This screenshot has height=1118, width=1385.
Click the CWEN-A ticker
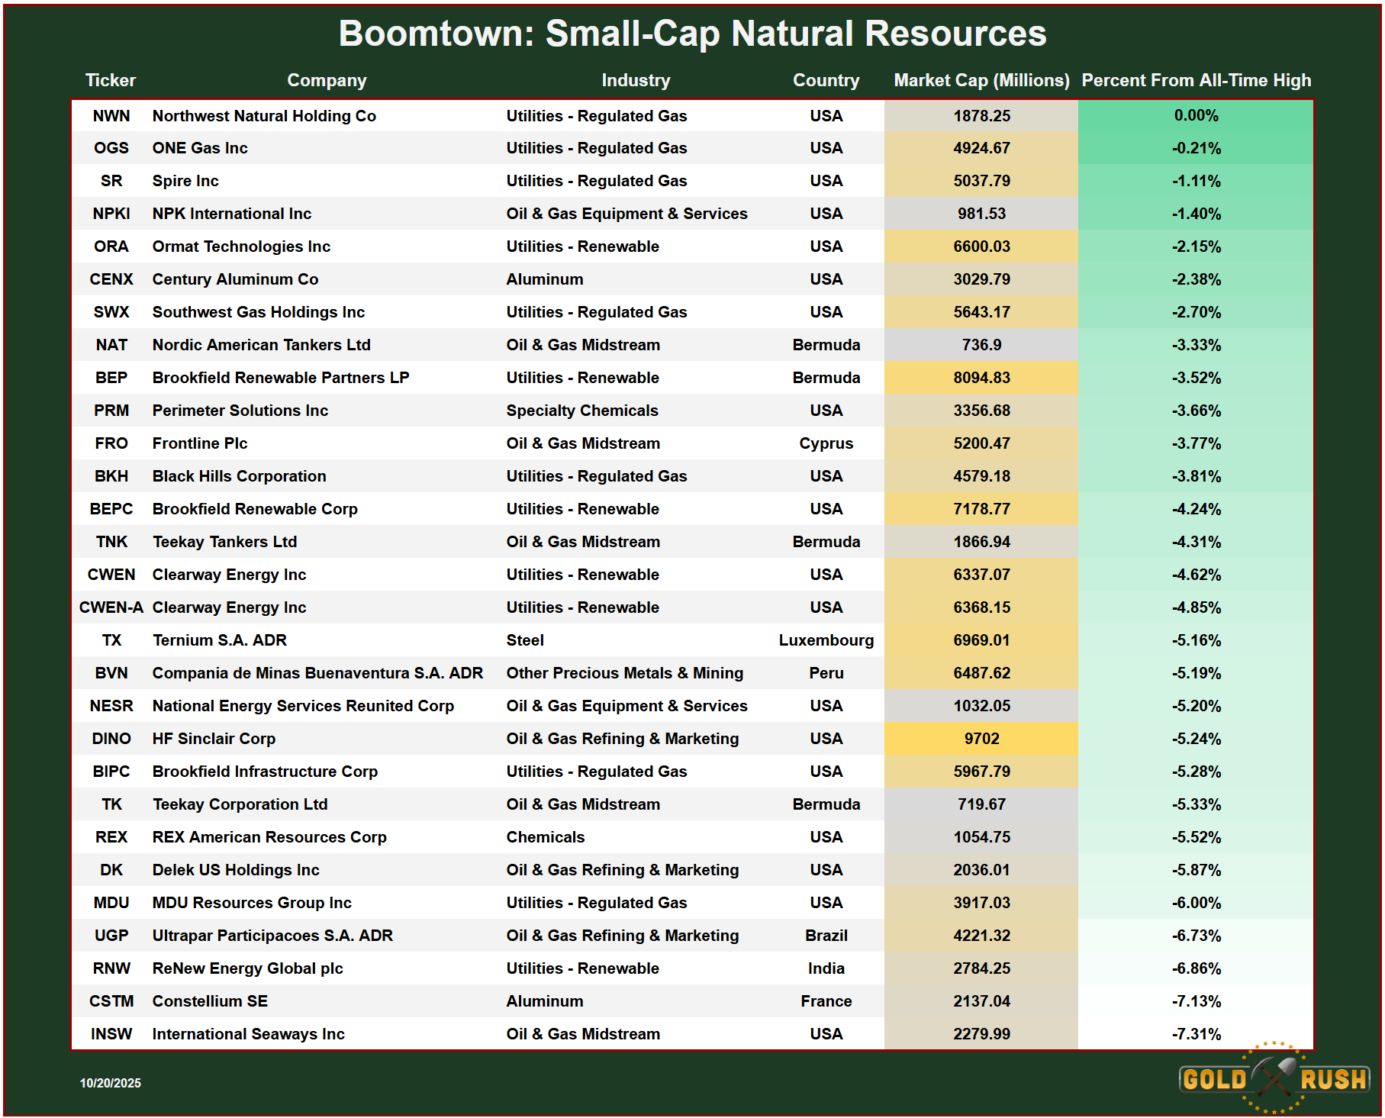111,607
